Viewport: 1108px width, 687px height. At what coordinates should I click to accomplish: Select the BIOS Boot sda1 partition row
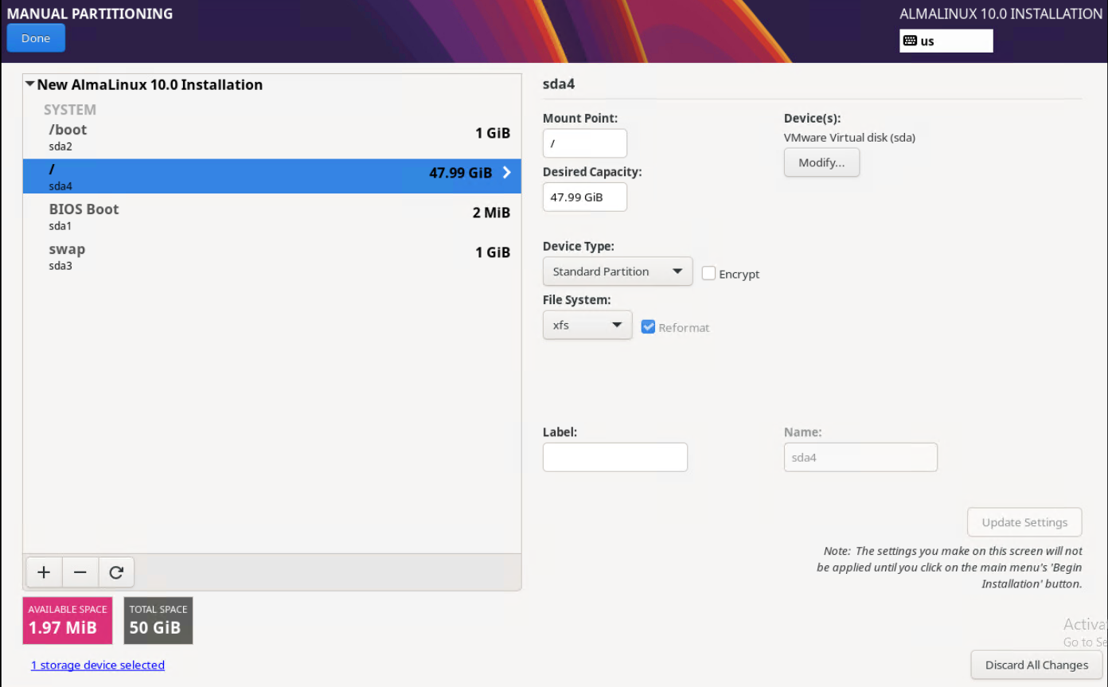[272, 217]
